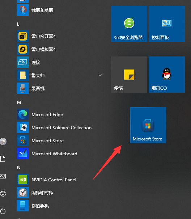Expand the 鲁大师 folder chevron
The height and width of the screenshot is (219, 191).
tap(100, 75)
